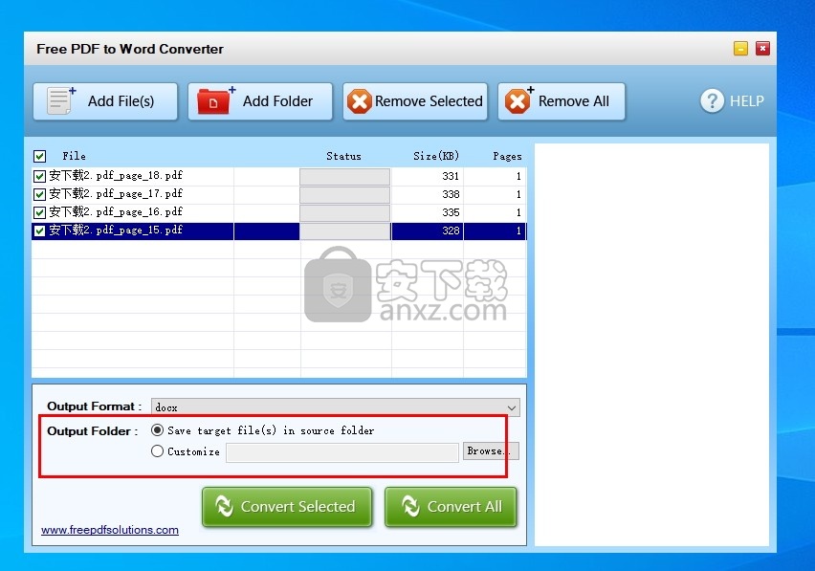
Task: Click the red Add Folder icon
Action: pyautogui.click(x=215, y=100)
